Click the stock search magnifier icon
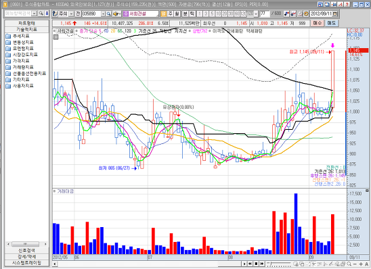 [108, 14]
